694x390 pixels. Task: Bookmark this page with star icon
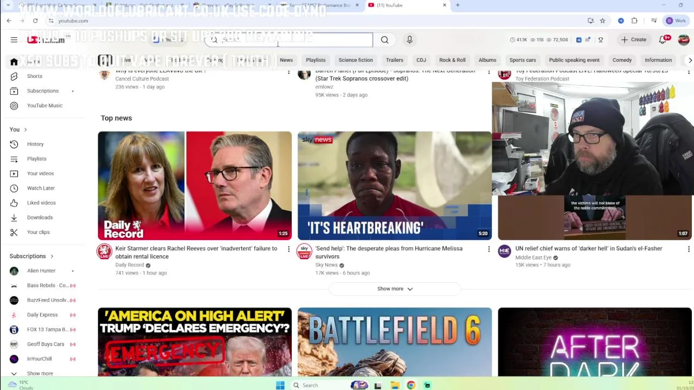[602, 21]
